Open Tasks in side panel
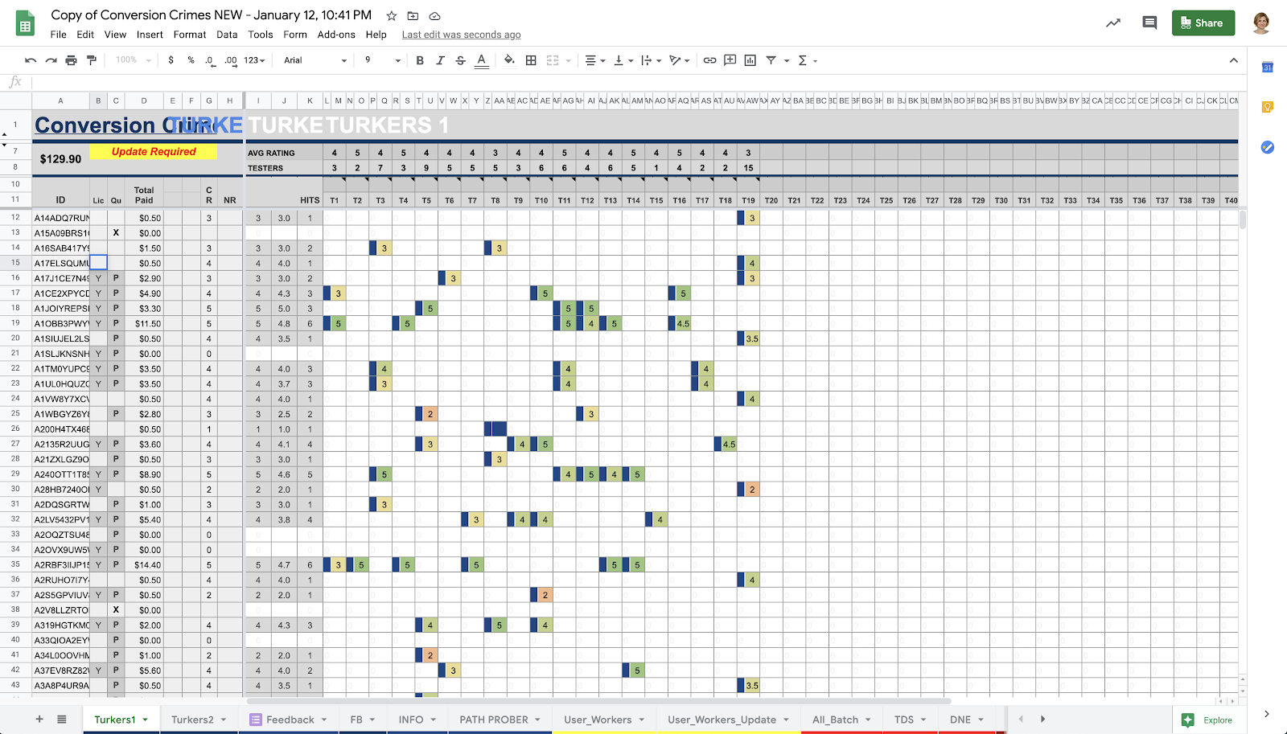The height and width of the screenshot is (734, 1287). [x=1267, y=147]
